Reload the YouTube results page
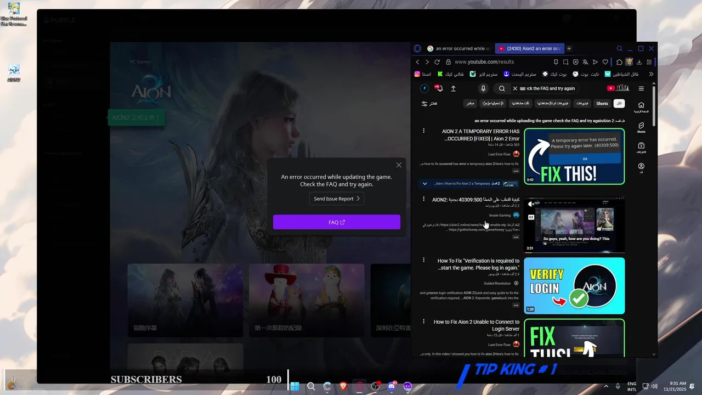This screenshot has height=395, width=702. click(x=437, y=62)
